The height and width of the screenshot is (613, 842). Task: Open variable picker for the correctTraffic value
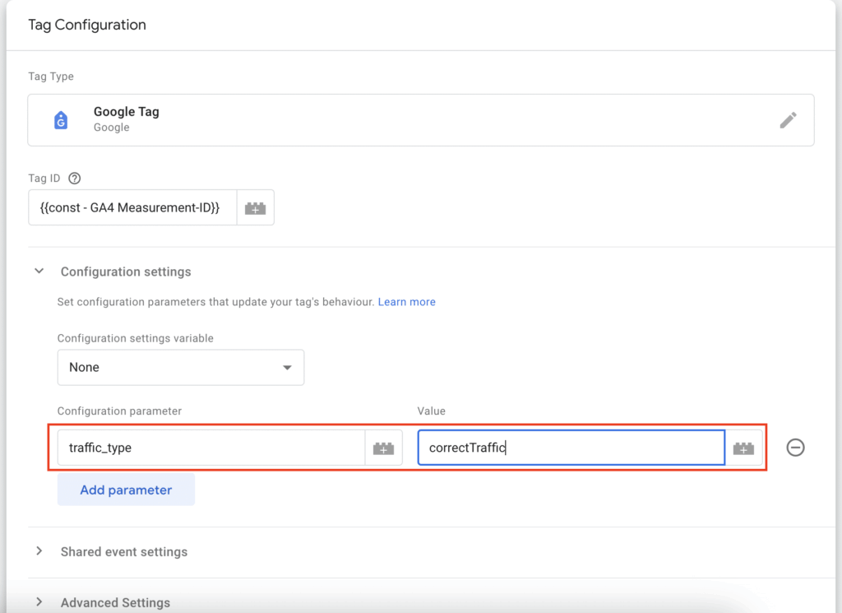(743, 447)
